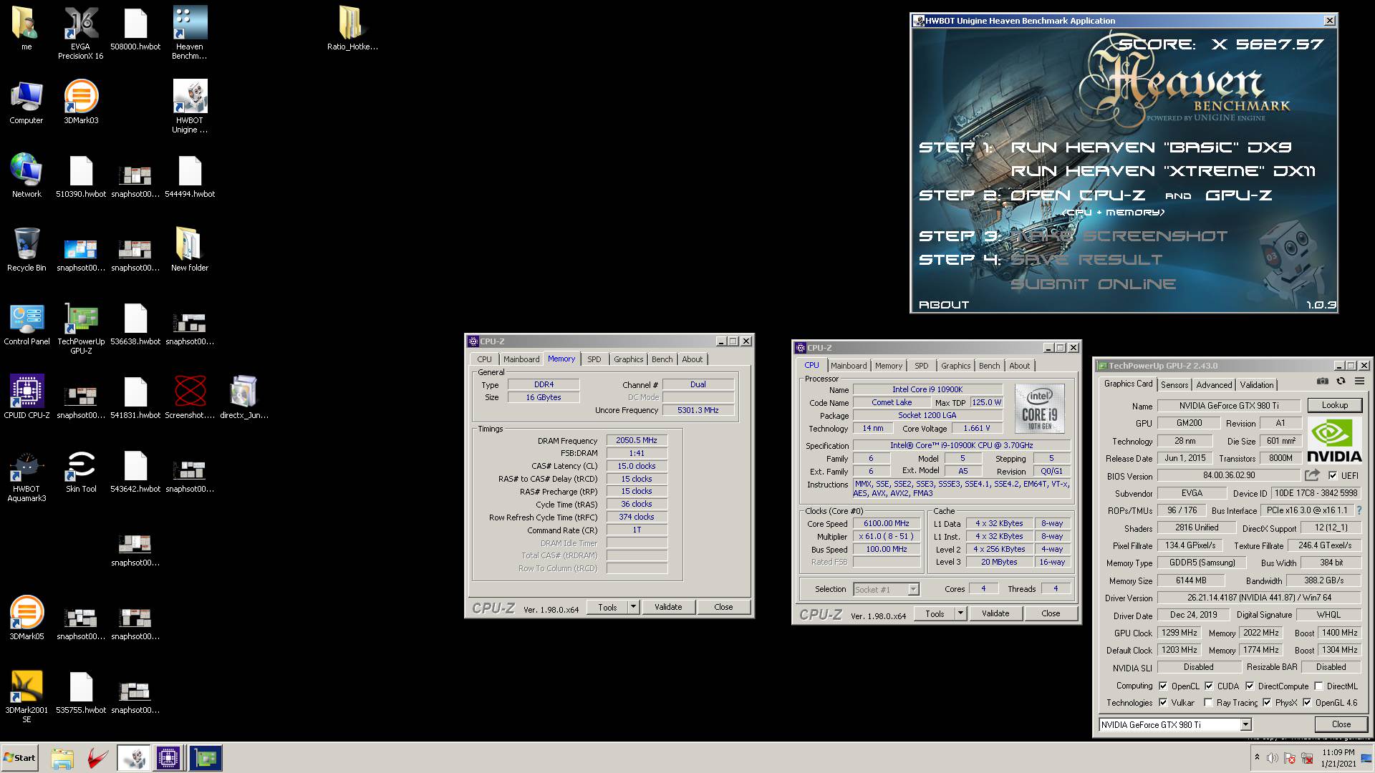Open the GPU-Z hamburger menu
This screenshot has width=1375, height=773.
tap(1359, 381)
